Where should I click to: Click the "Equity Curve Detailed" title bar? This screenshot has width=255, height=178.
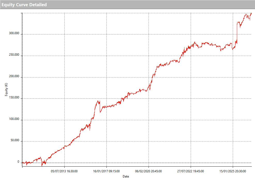[x=24, y=5]
